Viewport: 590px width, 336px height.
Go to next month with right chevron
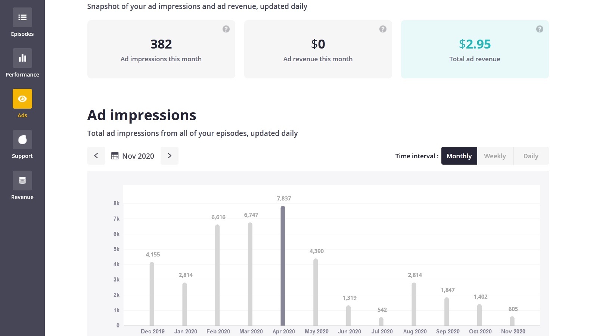click(x=170, y=156)
